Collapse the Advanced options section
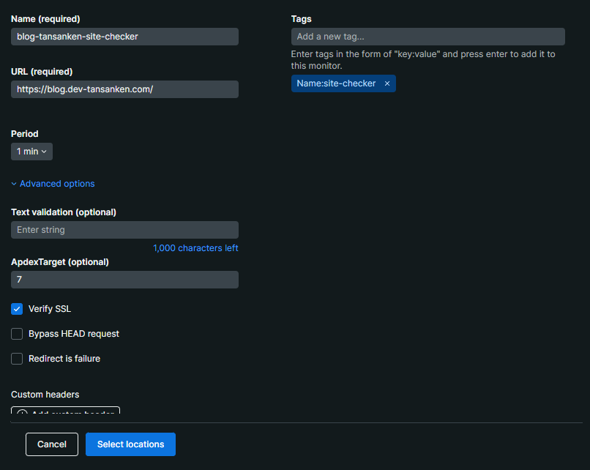The width and height of the screenshot is (590, 470). point(57,184)
